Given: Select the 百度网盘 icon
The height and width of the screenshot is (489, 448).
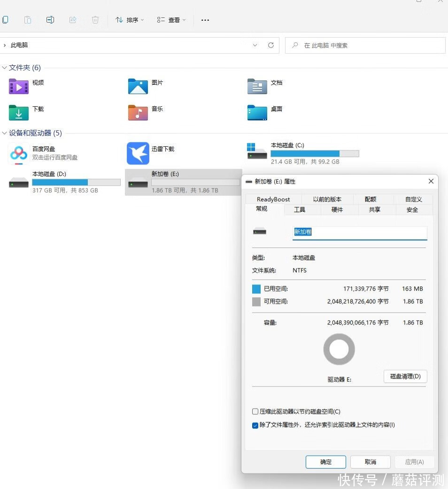Looking at the screenshot, I should point(19,153).
